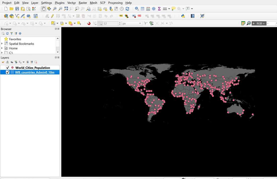Viewport: 277px width, 179px height.
Task: Click the pink World_Cities layer symbol swatch
Action: [12, 68]
